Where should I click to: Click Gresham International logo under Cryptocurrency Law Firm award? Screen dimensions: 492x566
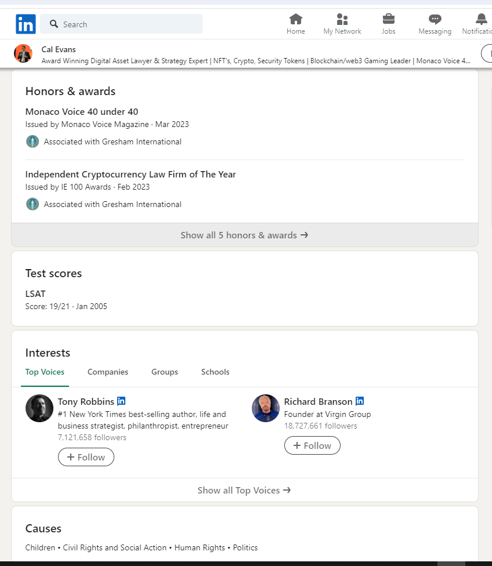pyautogui.click(x=32, y=204)
